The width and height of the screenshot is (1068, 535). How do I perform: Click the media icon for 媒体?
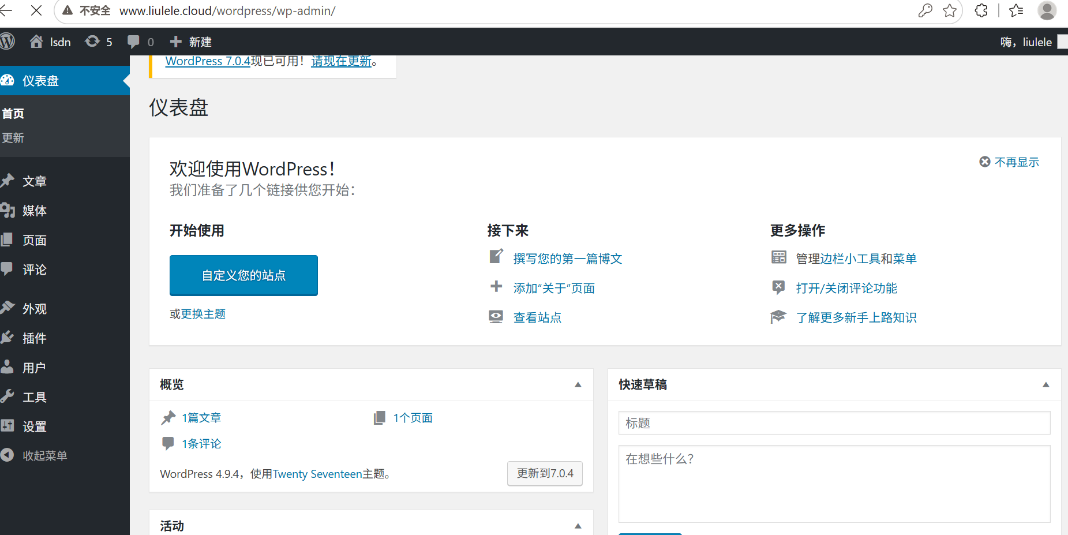(8, 210)
